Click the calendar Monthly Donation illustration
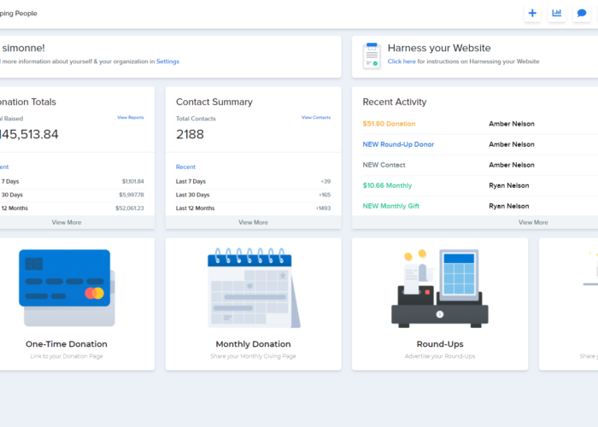 tap(254, 288)
